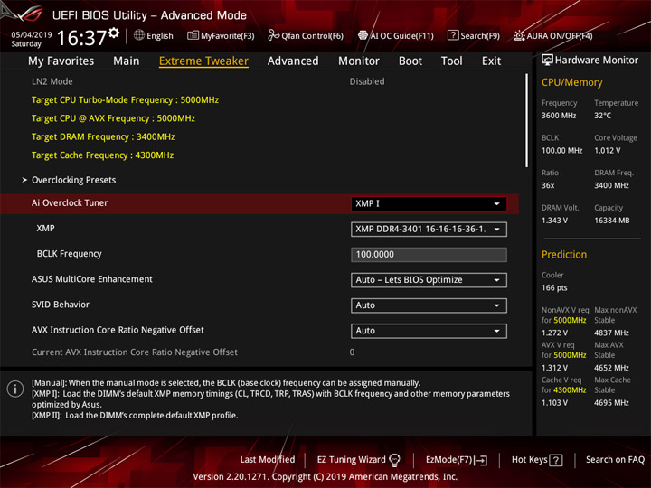Switch to the Main tab

pos(127,61)
